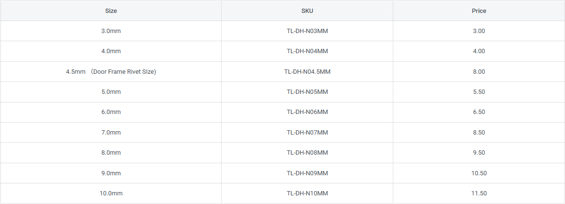
Task: Select the 7.0mm size cell
Action: point(111,132)
